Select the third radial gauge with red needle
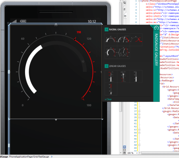This screenshot has height=158, width=179. [136, 40]
